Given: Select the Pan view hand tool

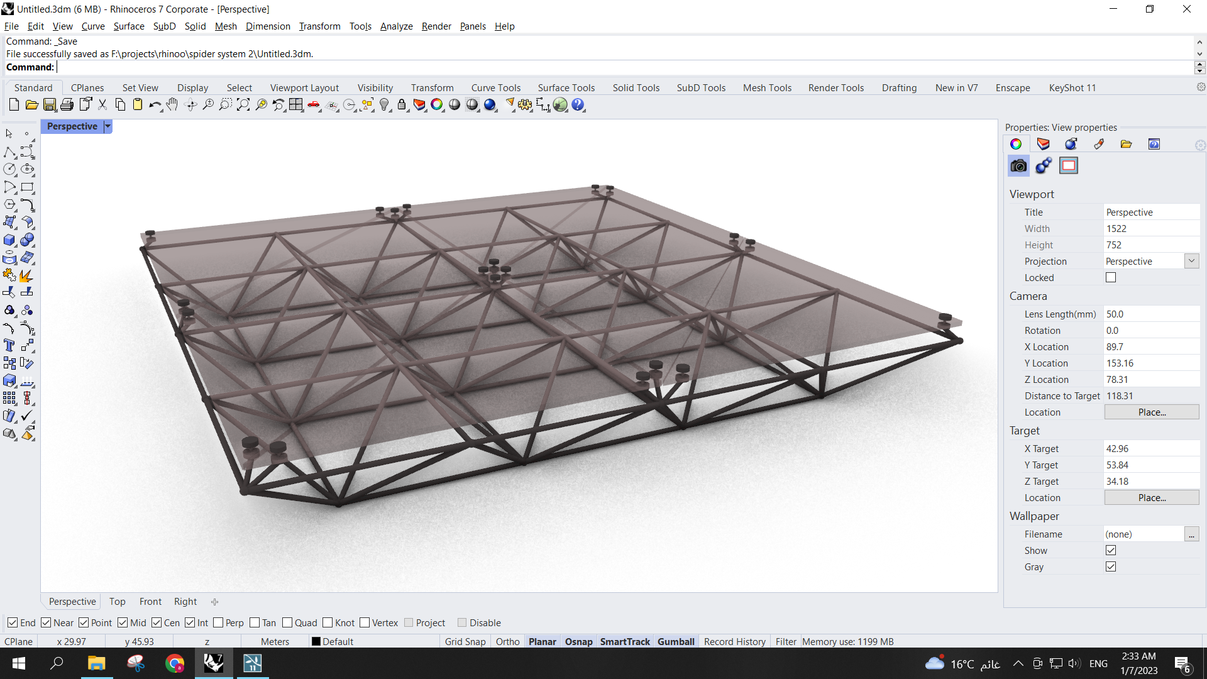Looking at the screenshot, I should (x=172, y=105).
